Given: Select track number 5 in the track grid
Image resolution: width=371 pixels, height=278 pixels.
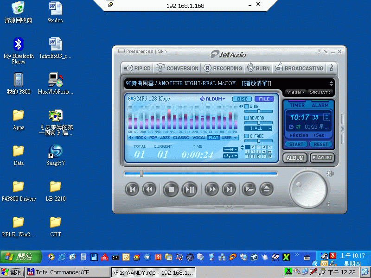Looking at the screenshot, I should (269, 147).
